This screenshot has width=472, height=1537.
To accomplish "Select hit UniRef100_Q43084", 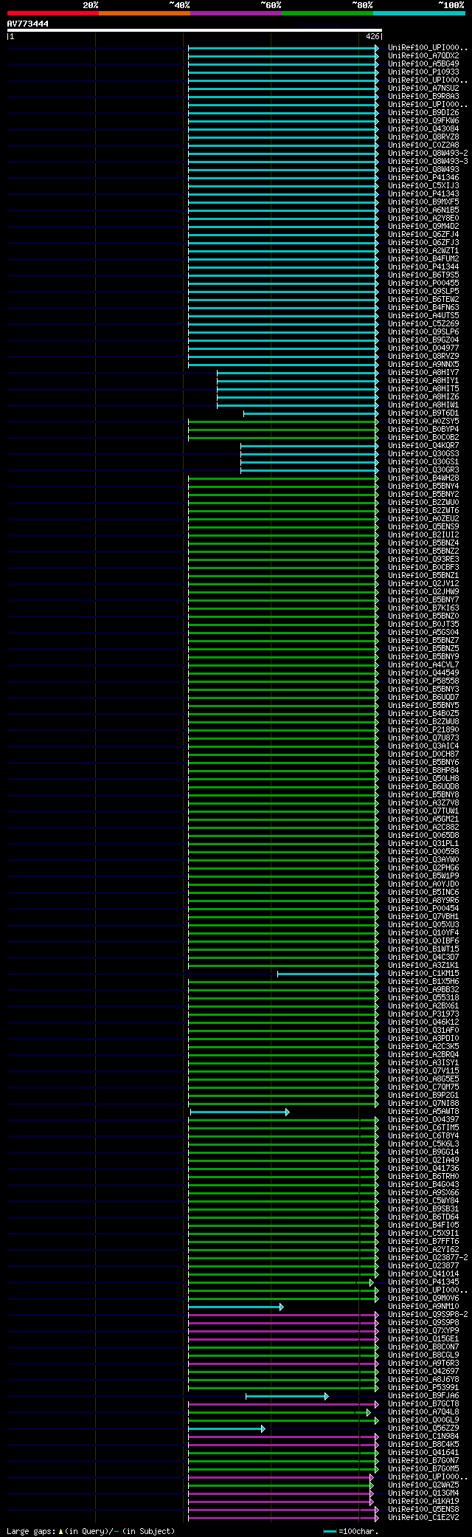I will [x=423, y=129].
